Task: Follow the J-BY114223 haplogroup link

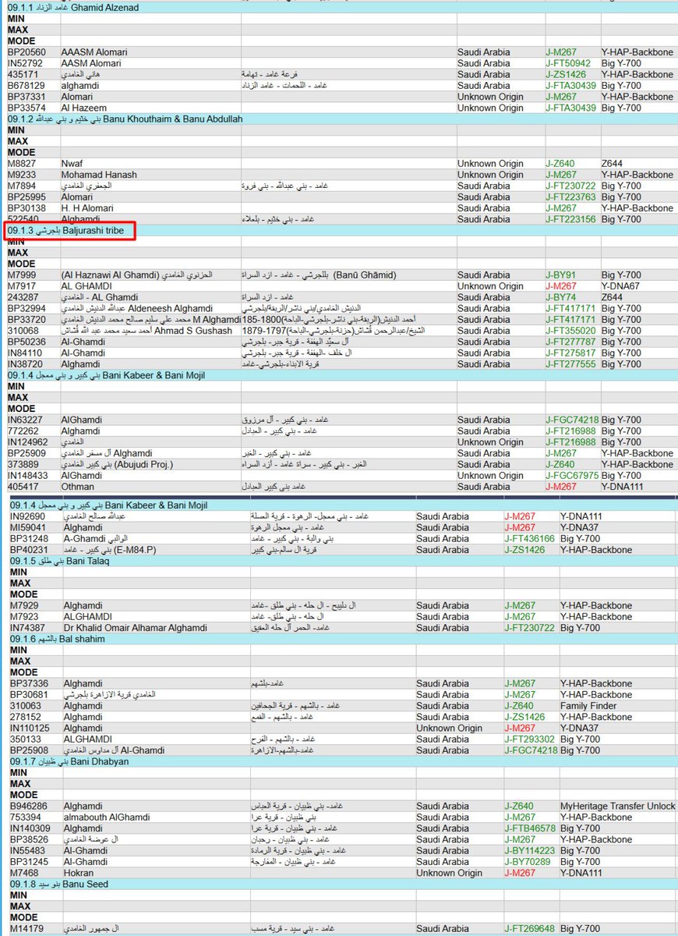Action: point(529,851)
